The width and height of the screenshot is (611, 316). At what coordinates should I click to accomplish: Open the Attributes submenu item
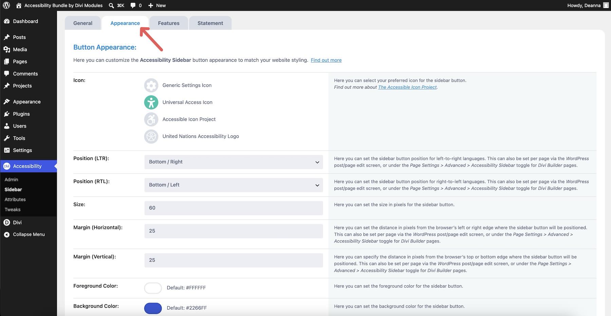(x=15, y=200)
